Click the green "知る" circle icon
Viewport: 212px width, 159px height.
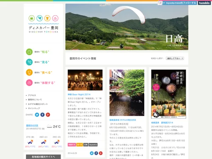pos(29,52)
